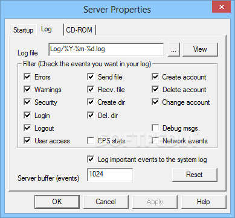Toggle Delete account logging
The height and width of the screenshot is (218, 235).
[155, 90]
